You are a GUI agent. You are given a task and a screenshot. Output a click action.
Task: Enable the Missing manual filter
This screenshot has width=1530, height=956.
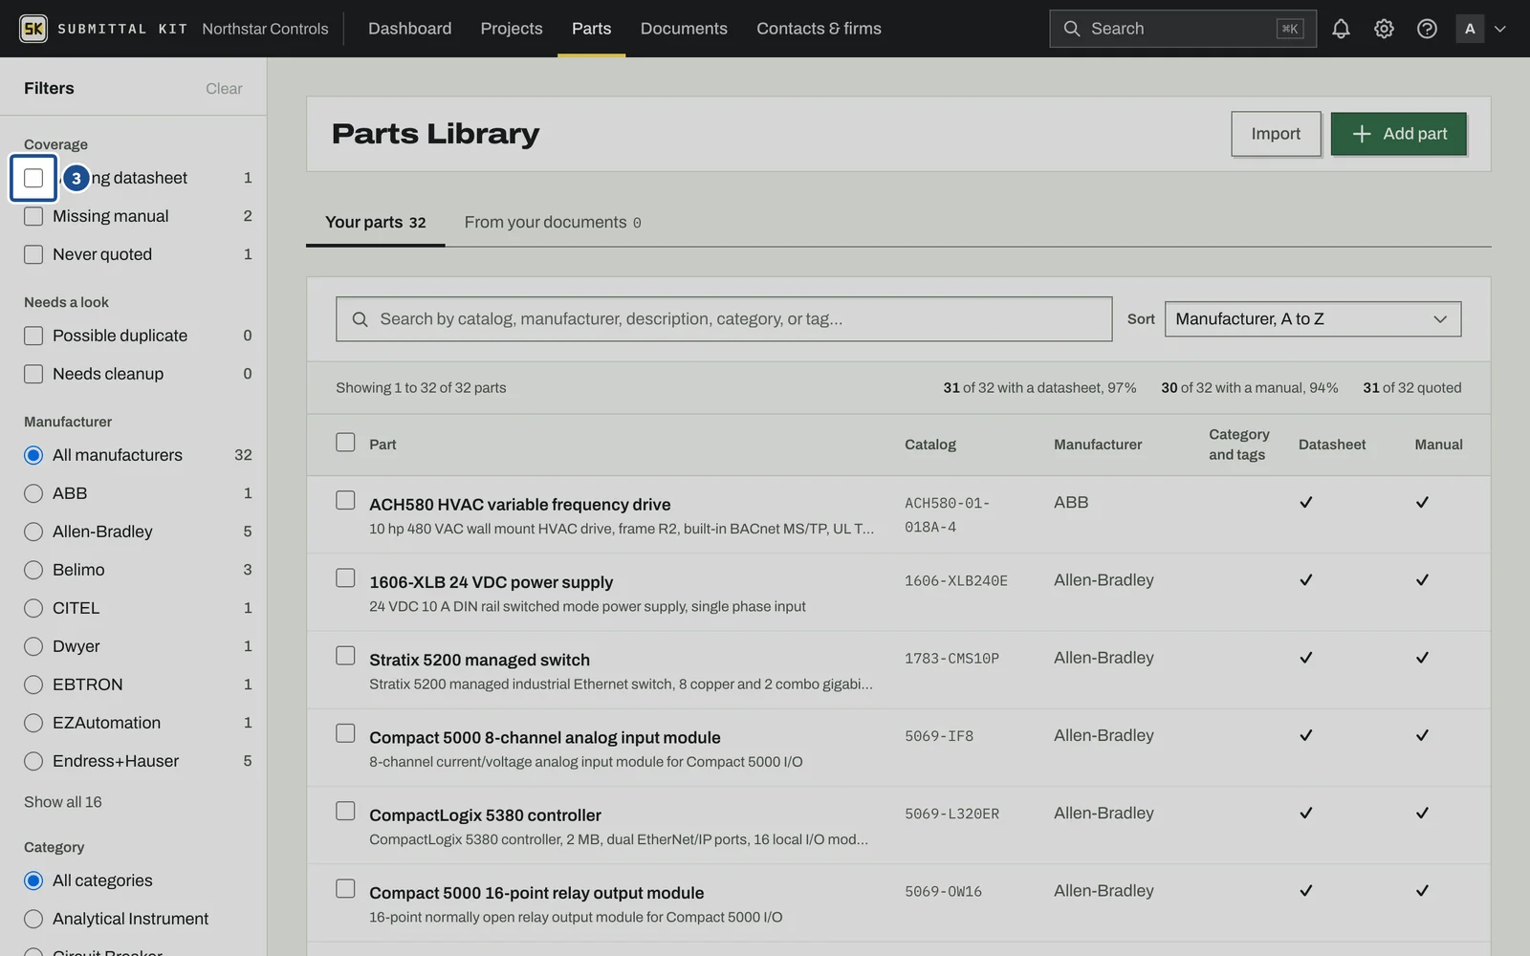33,216
